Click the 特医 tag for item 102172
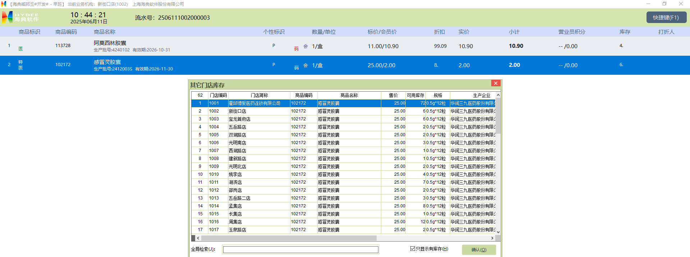 [20, 65]
